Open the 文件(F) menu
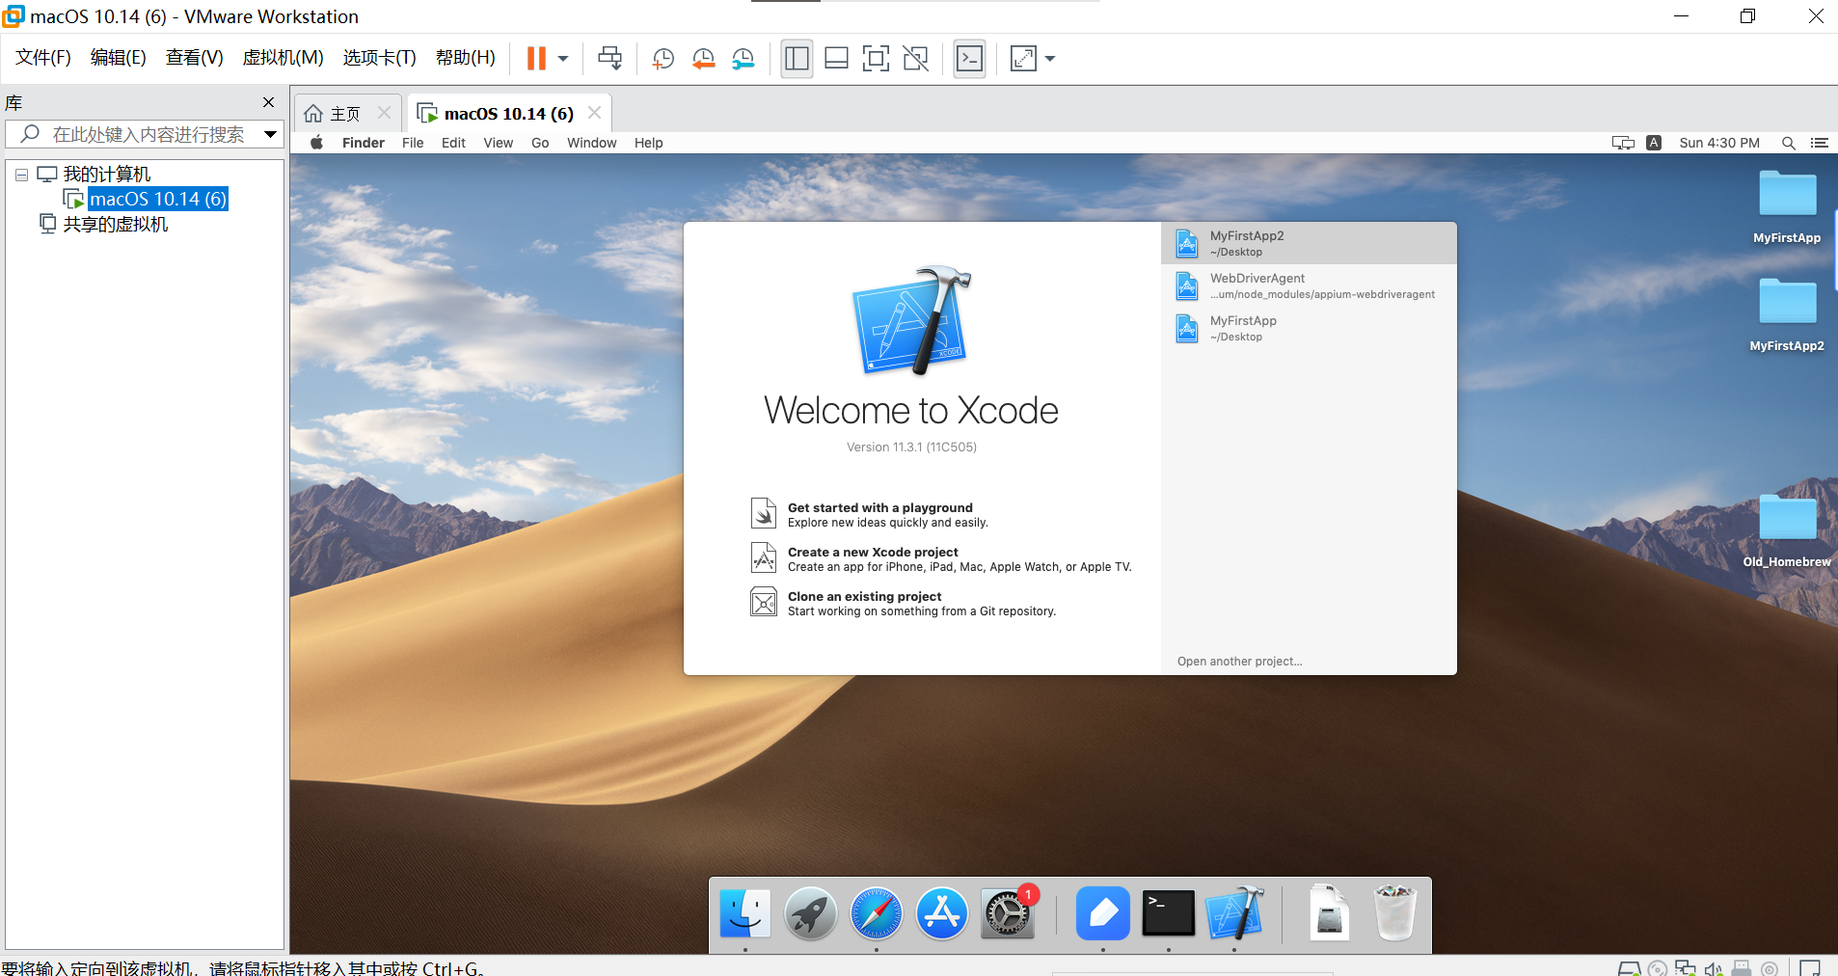Viewport: 1838px width, 976px height. [43, 58]
